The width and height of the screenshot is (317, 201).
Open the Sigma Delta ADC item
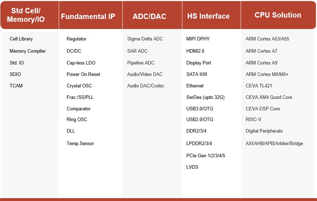pyautogui.click(x=145, y=39)
